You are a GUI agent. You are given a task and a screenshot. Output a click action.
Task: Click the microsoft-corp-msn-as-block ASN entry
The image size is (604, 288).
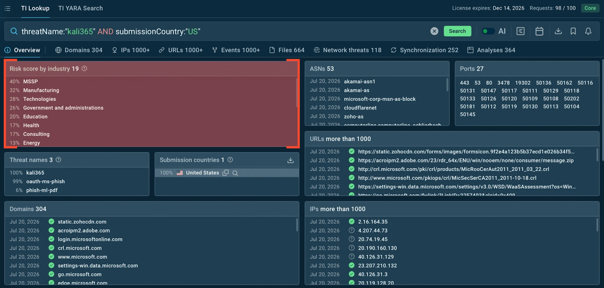point(380,99)
